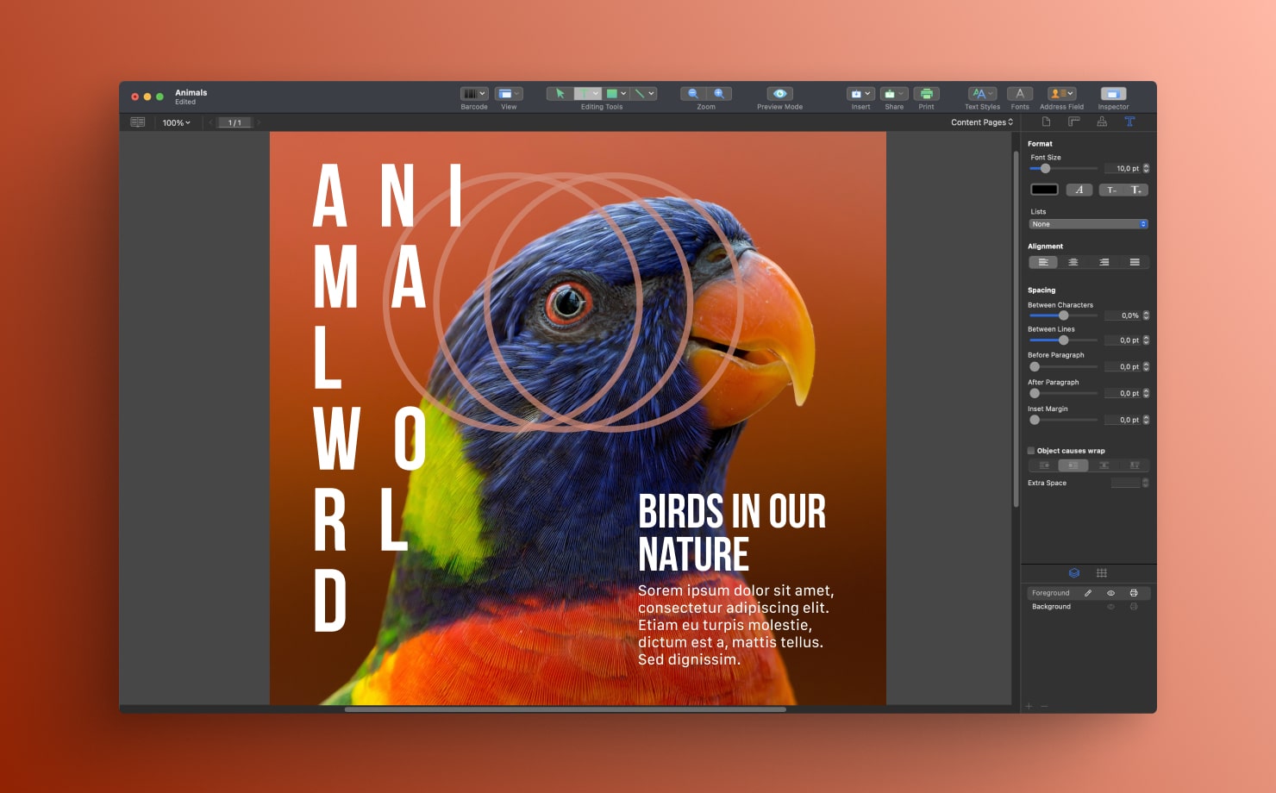Open the Text Styles menu

[x=981, y=93]
